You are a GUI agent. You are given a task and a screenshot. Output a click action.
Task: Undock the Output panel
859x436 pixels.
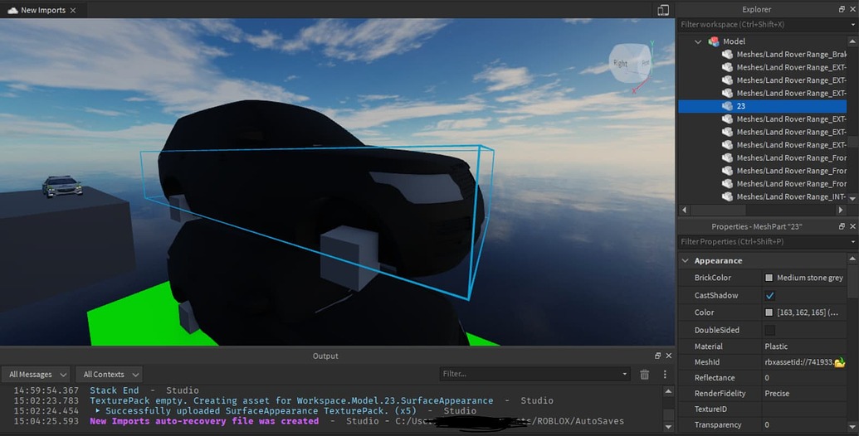(x=658, y=356)
